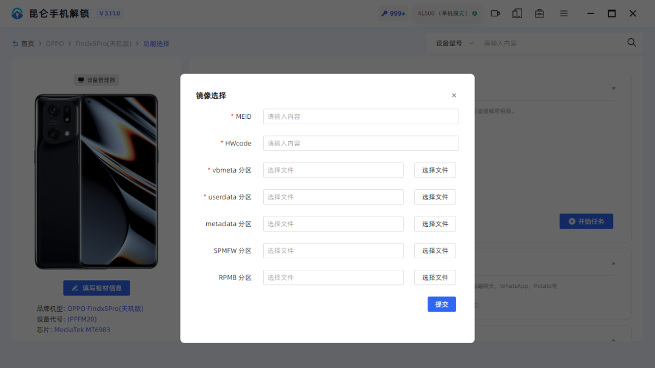Focus the HWcode input field
Screen dimensions: 655x368
tap(361, 143)
